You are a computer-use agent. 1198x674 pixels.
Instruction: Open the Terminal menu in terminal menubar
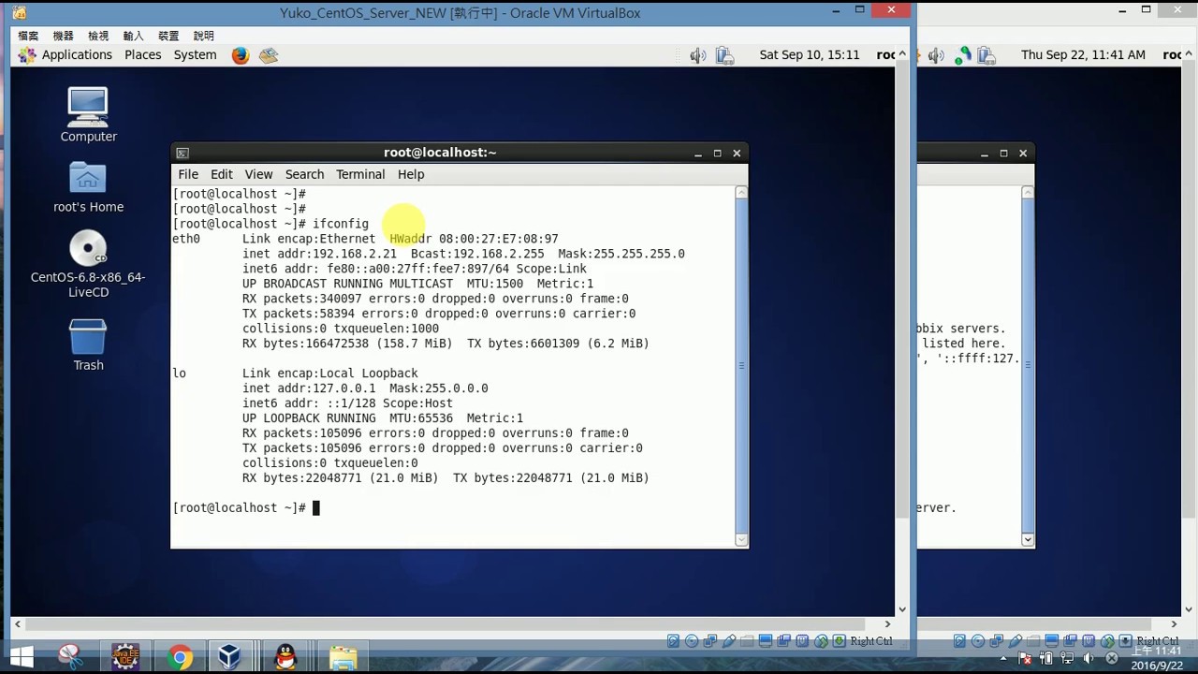click(x=360, y=174)
